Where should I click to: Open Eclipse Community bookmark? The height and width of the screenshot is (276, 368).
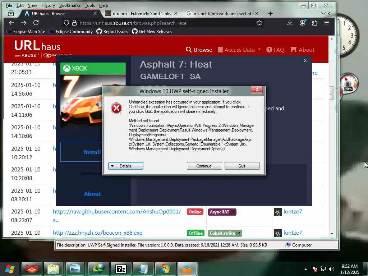click(72, 32)
